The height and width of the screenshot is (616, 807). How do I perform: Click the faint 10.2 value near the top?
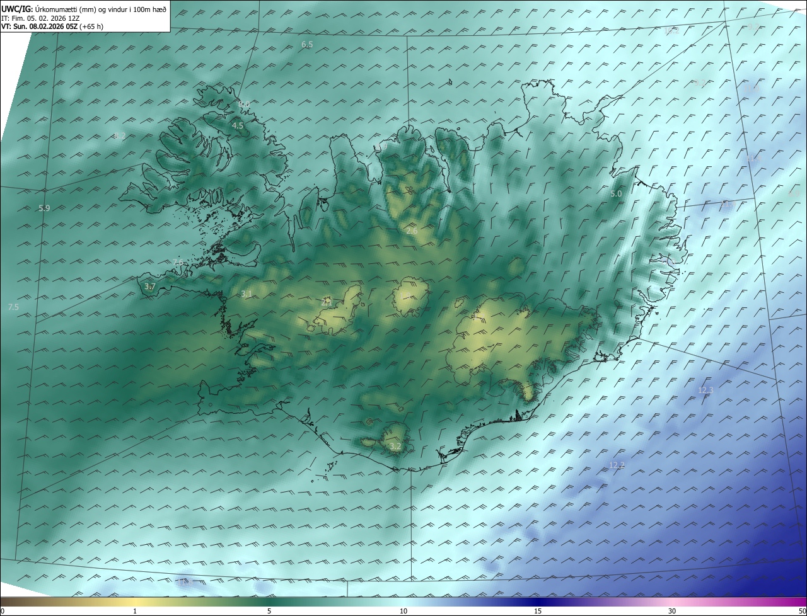point(672,30)
